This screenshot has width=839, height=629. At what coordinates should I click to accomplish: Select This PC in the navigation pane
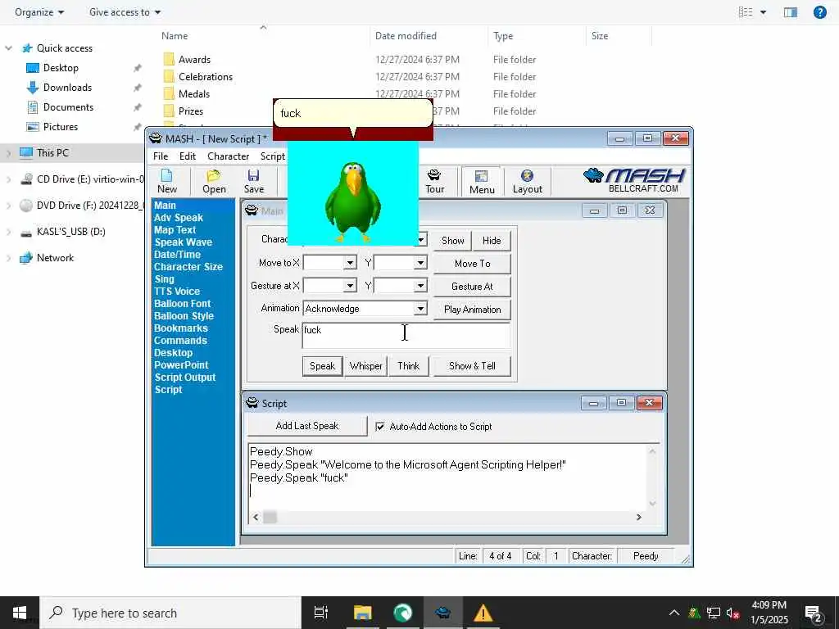tap(52, 153)
